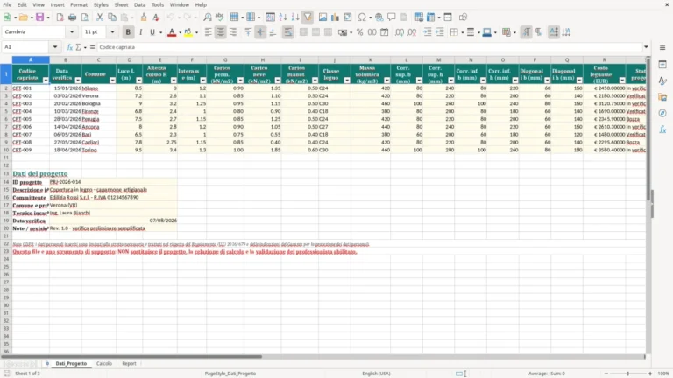Switch to the Calcolo sheet tab
Screen dimensions: 673x378
point(104,363)
